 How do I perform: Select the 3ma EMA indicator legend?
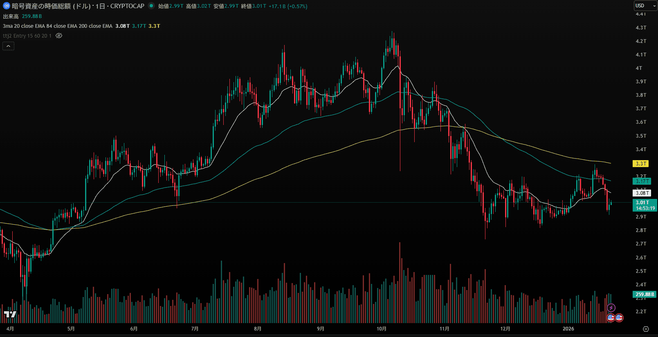57,26
